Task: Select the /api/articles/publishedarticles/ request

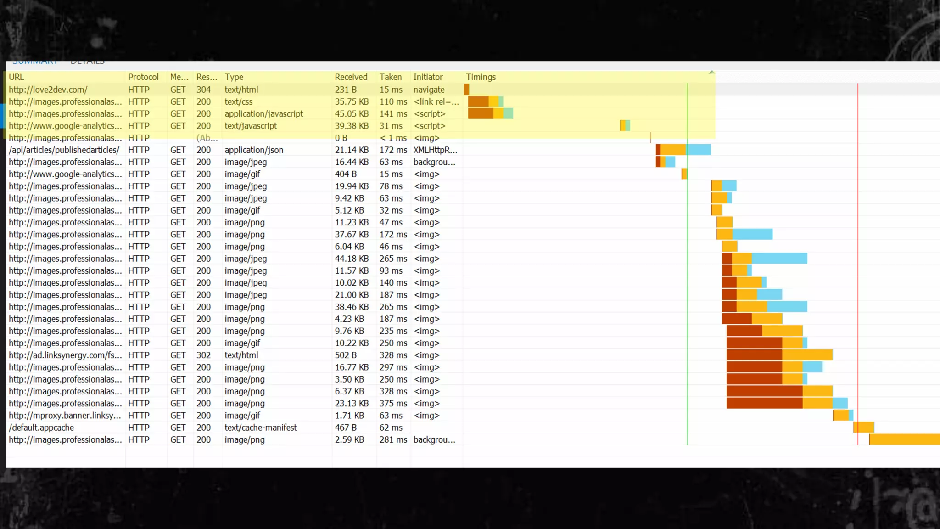Action: pyautogui.click(x=64, y=150)
